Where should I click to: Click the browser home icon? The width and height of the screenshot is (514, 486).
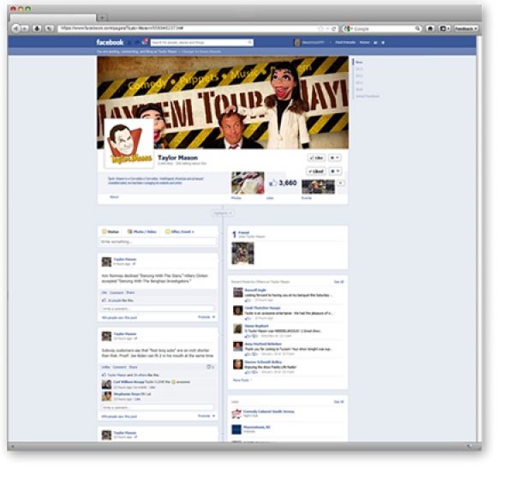click(x=430, y=28)
